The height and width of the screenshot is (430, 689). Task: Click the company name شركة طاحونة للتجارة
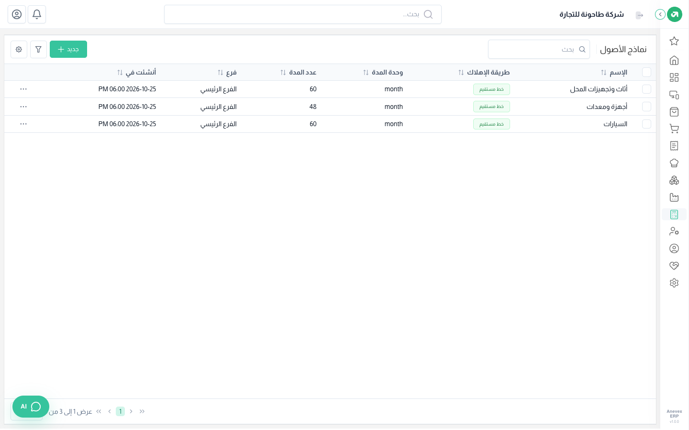pos(592,14)
